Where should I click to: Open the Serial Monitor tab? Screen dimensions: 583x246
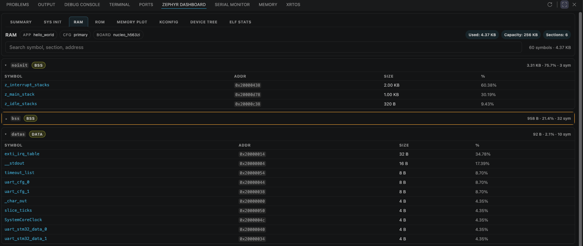click(232, 5)
